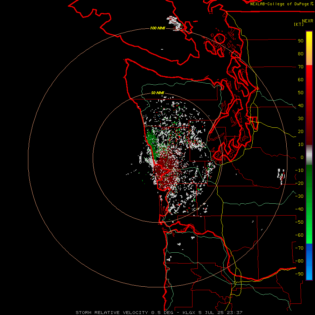Click the Storm Relative Velocity footer caption
The width and height of the screenshot is (315, 315).
pos(159,313)
